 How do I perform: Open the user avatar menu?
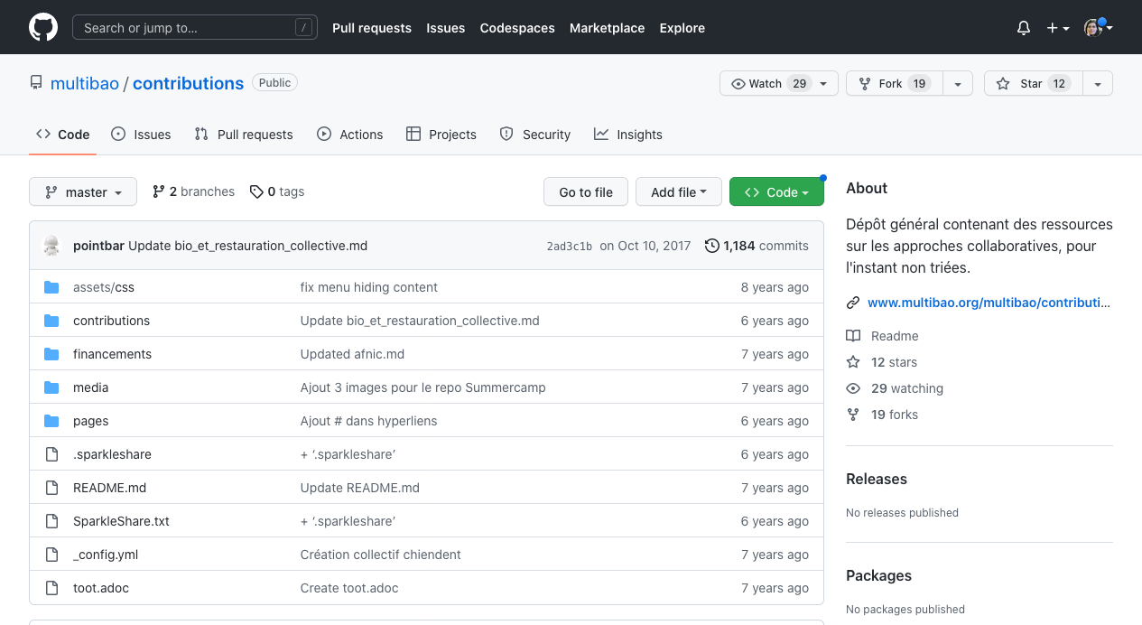(1098, 28)
